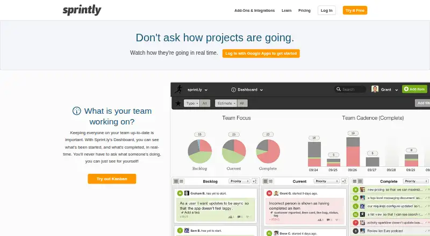430x236 pixels.
Task: Click the red M badge on Grant G. card
Action: point(269,193)
